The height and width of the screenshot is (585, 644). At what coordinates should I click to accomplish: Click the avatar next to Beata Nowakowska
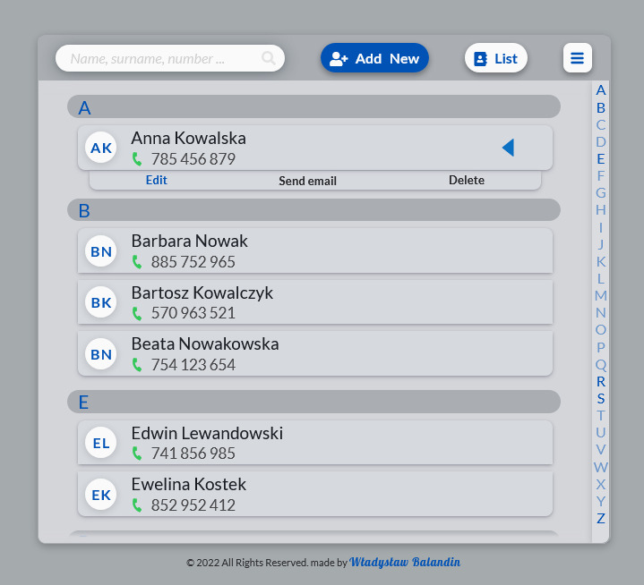coord(101,354)
